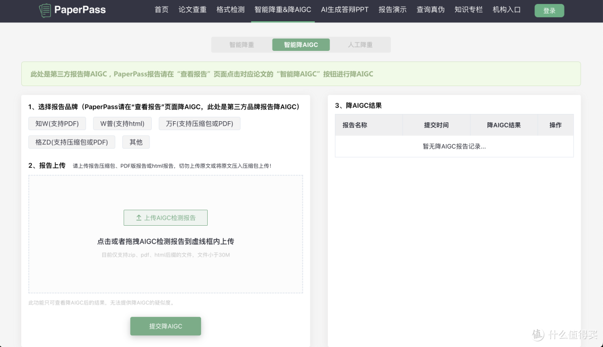
Task: Click the 3、降AIGC结果 heading
Action: click(x=358, y=106)
